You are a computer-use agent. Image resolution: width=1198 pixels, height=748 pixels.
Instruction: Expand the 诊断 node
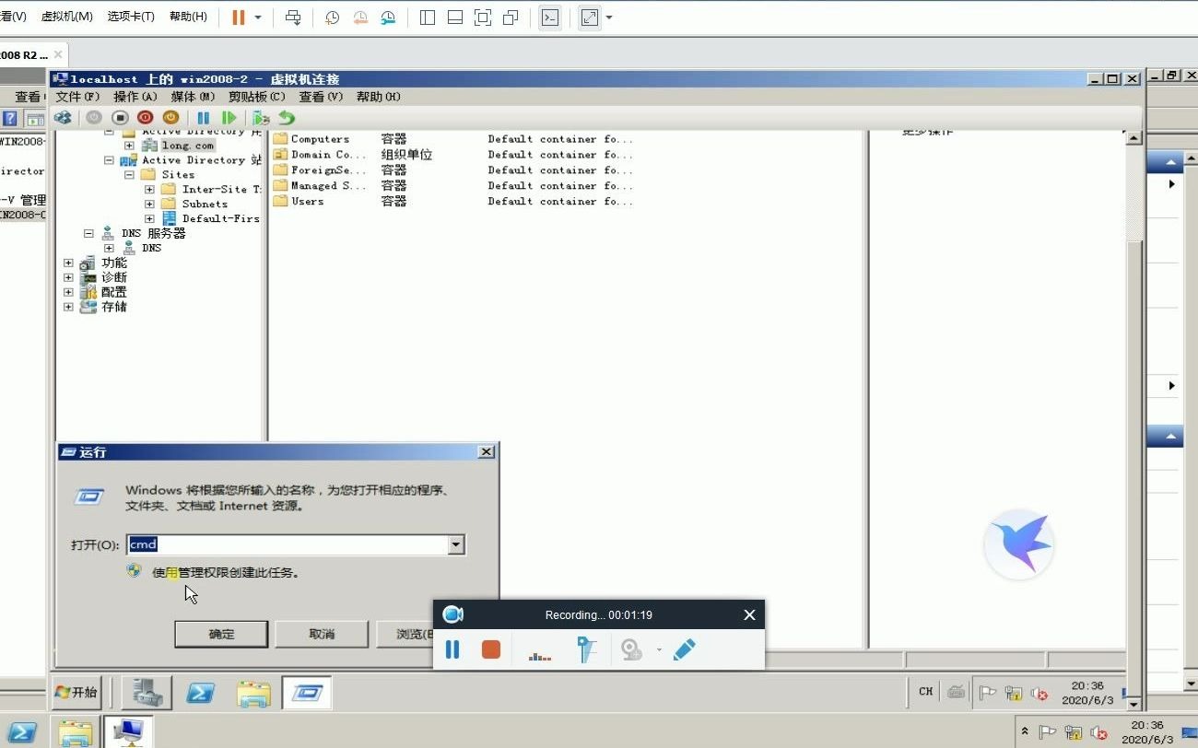pyautogui.click(x=68, y=278)
